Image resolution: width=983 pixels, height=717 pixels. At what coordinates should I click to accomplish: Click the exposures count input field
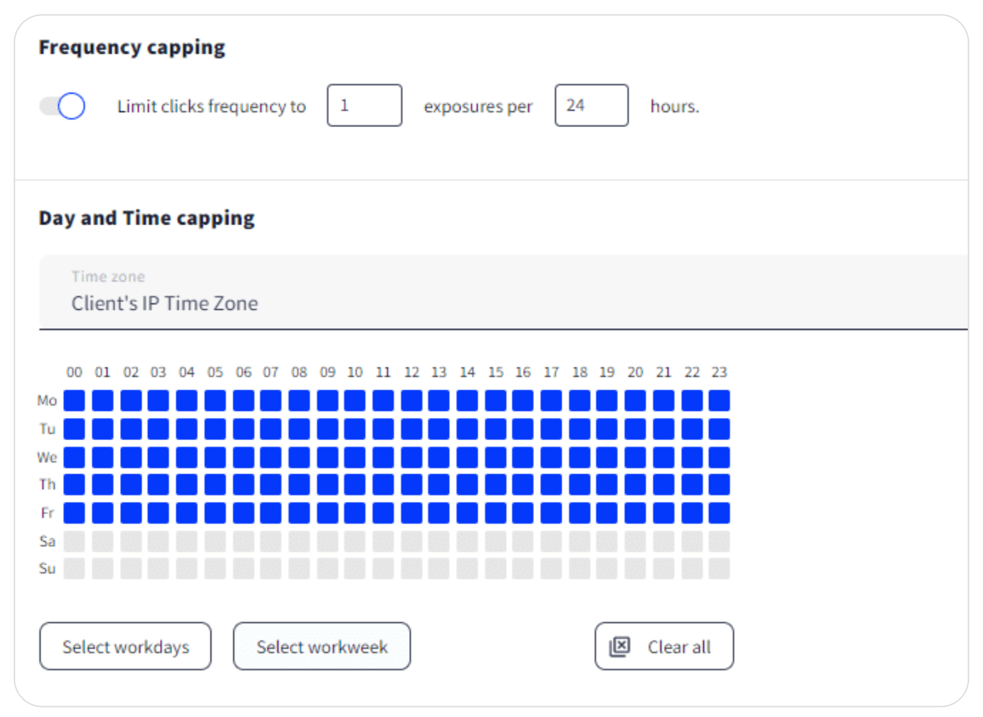[364, 106]
